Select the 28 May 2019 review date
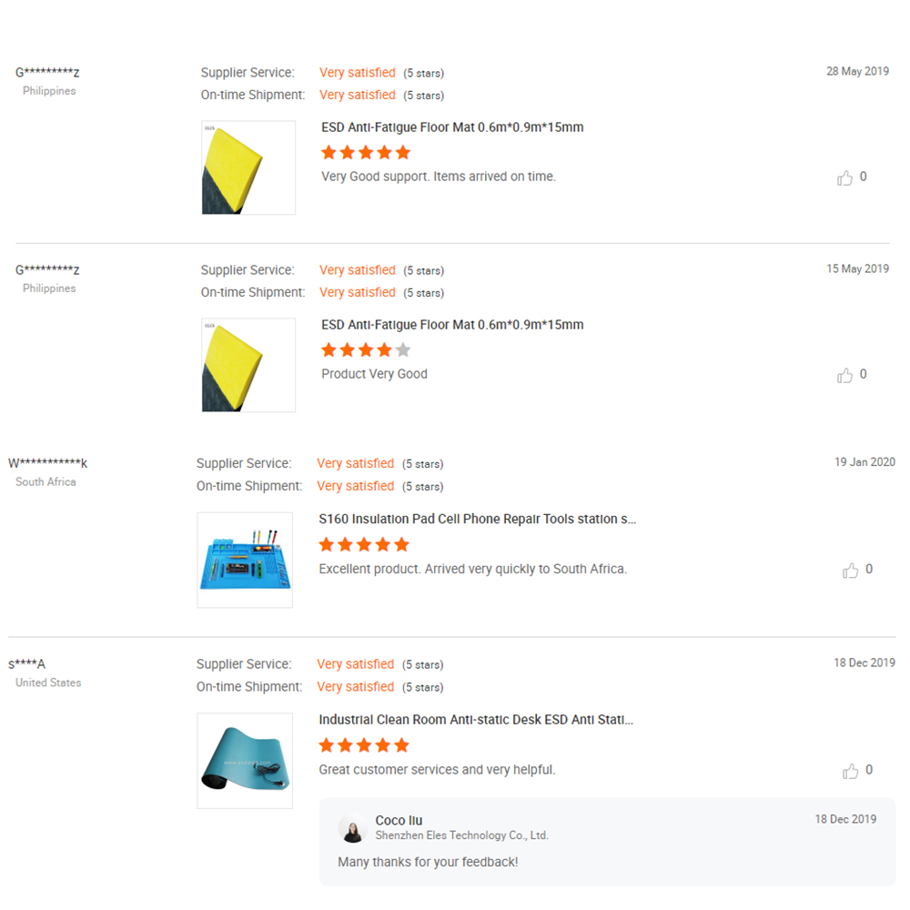The width and height of the screenshot is (910, 910). point(857,71)
